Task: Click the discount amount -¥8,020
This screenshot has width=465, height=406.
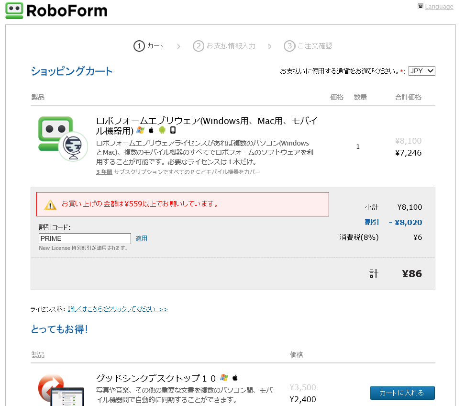Action: tap(405, 222)
